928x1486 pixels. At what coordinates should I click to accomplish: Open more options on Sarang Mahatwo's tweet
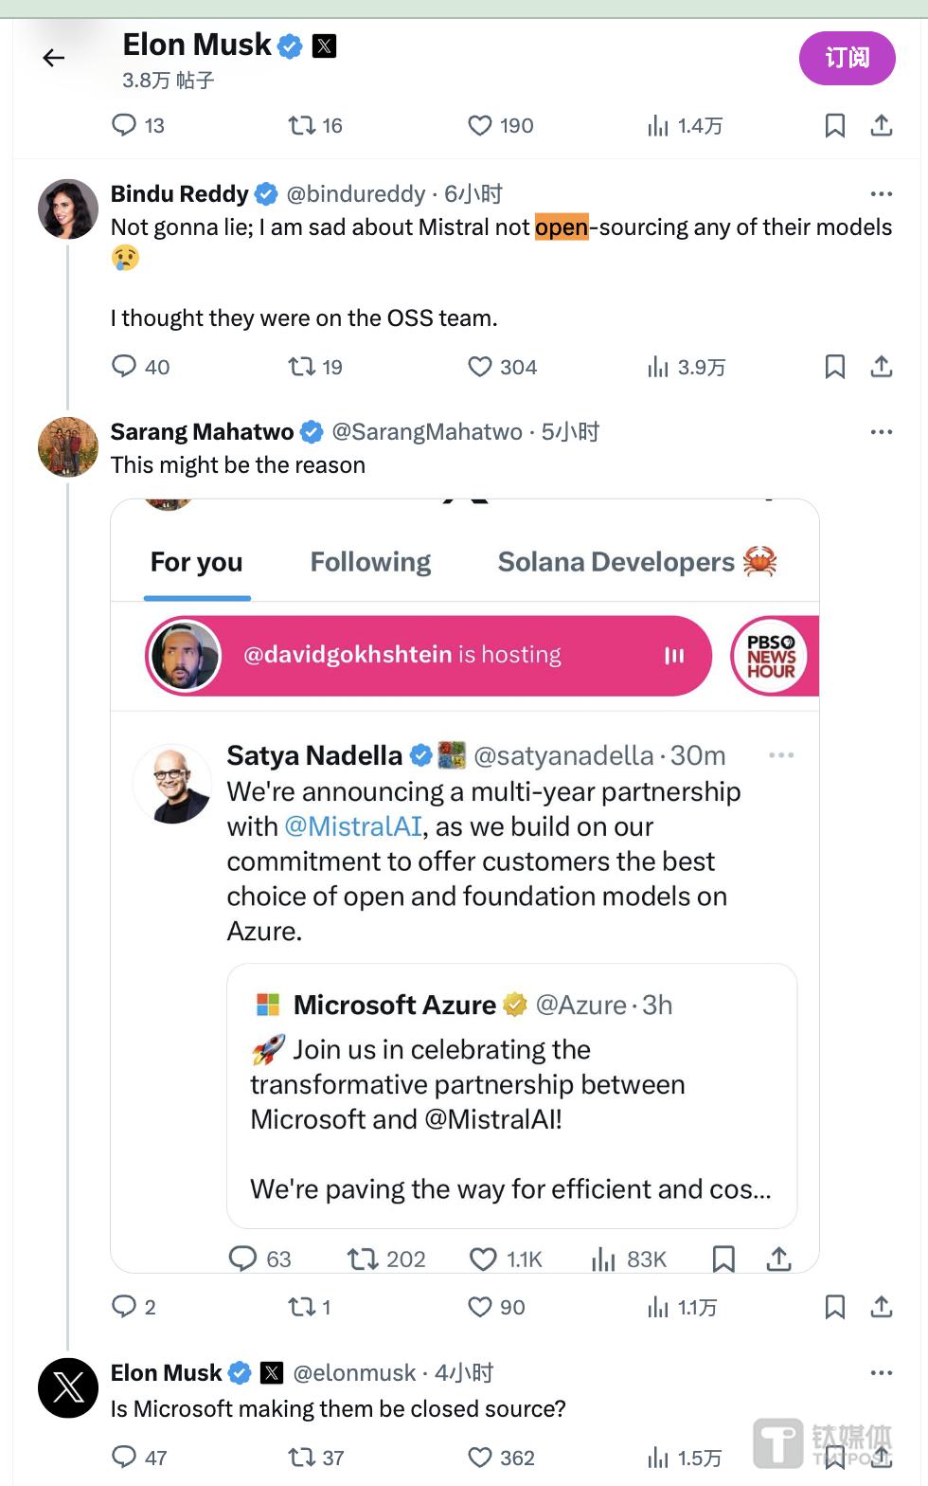coord(881,432)
